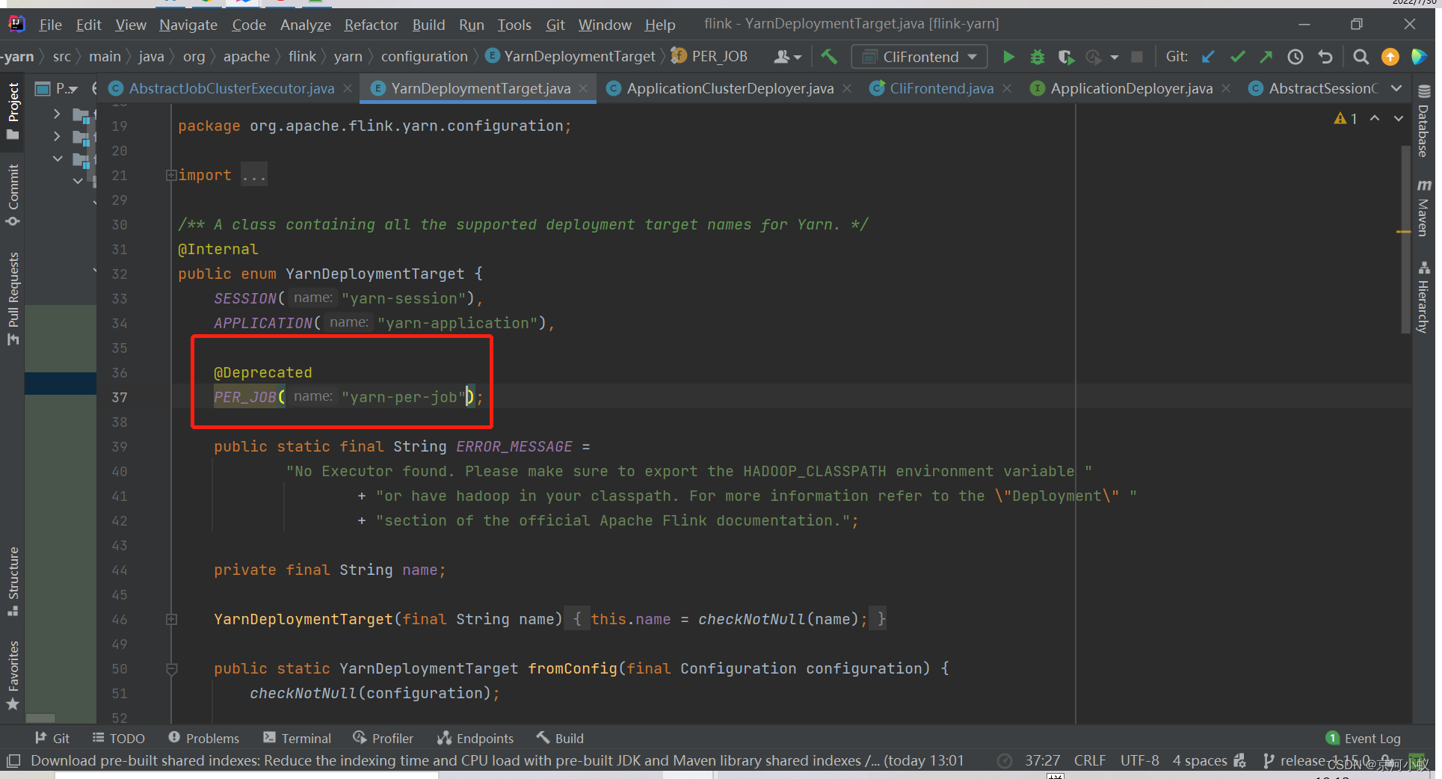Run the CliFrontend configuration with the green play icon

[x=1008, y=56]
